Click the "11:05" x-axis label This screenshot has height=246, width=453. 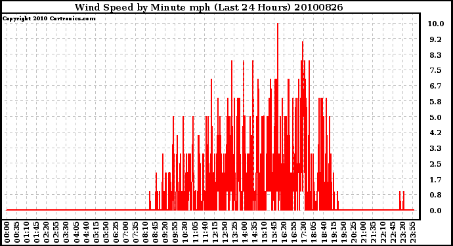point(195,232)
